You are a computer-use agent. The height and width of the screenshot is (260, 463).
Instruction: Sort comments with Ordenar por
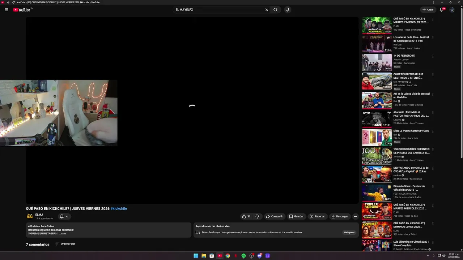tap(65, 244)
